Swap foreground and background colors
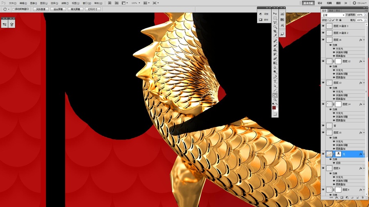The image size is (369, 207). (276, 104)
